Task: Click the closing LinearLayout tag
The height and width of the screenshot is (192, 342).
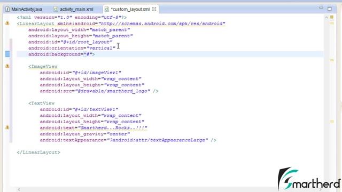Action: [x=38, y=152]
